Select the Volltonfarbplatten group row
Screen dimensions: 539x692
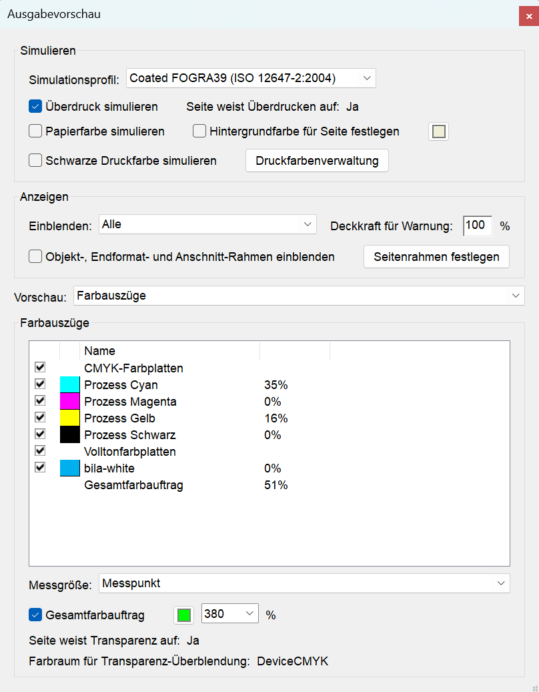pyautogui.click(x=130, y=452)
